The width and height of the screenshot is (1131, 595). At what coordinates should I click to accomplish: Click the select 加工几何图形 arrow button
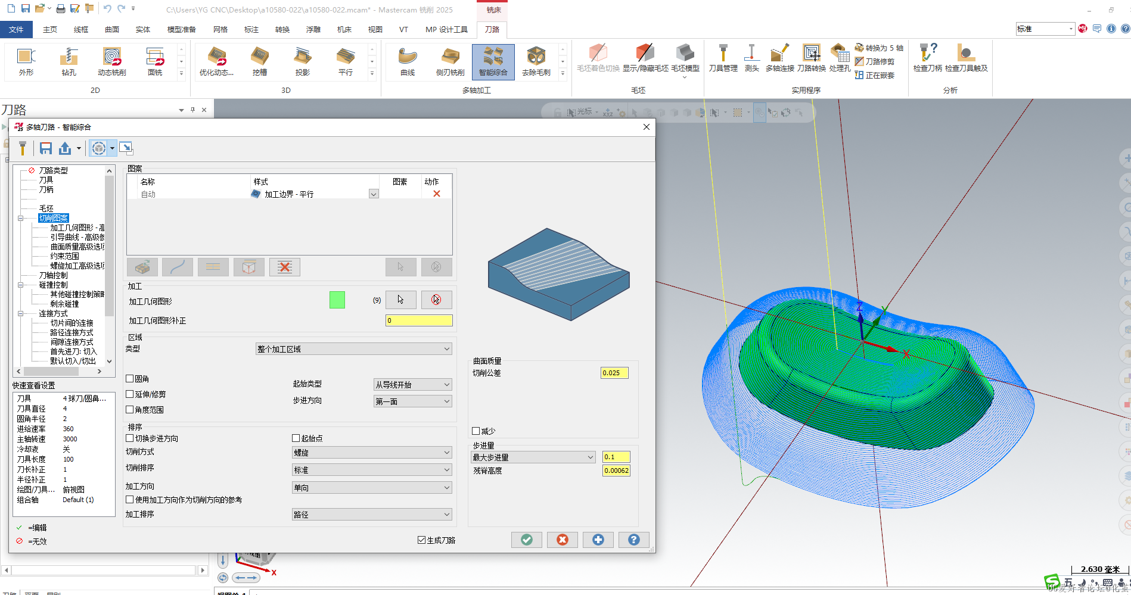click(400, 300)
